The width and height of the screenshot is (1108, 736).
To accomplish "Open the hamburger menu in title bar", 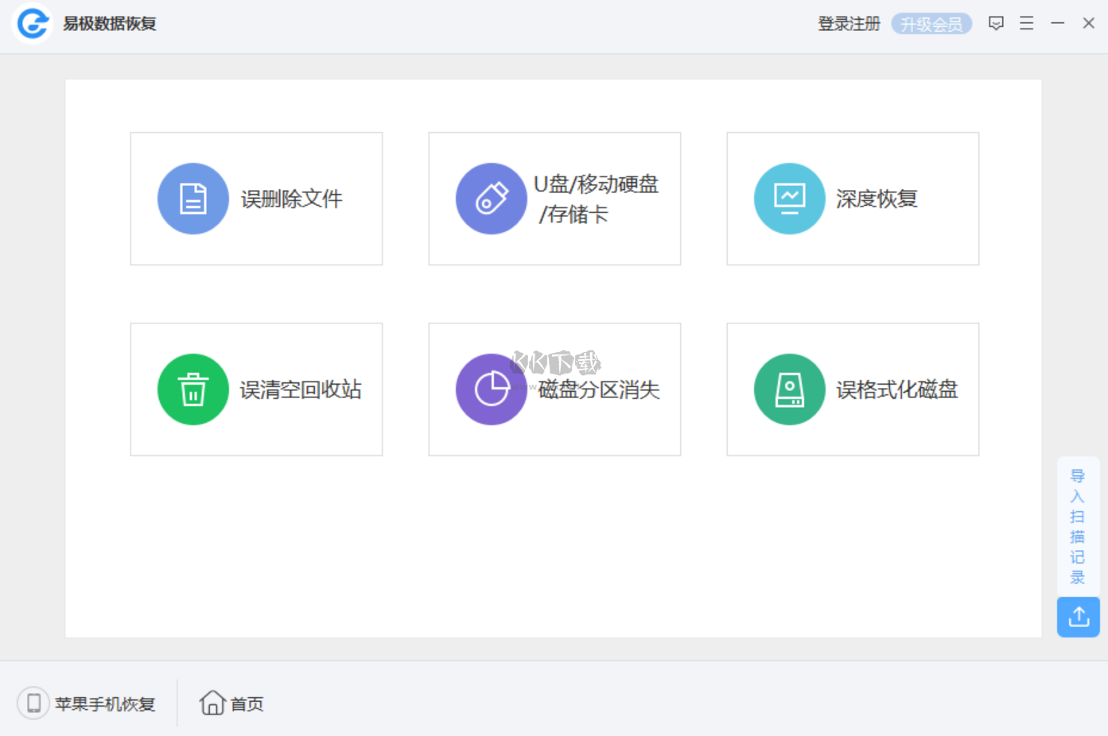I will (x=1026, y=23).
